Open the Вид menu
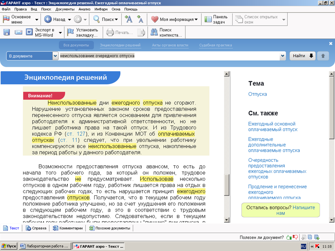 point(34,9)
